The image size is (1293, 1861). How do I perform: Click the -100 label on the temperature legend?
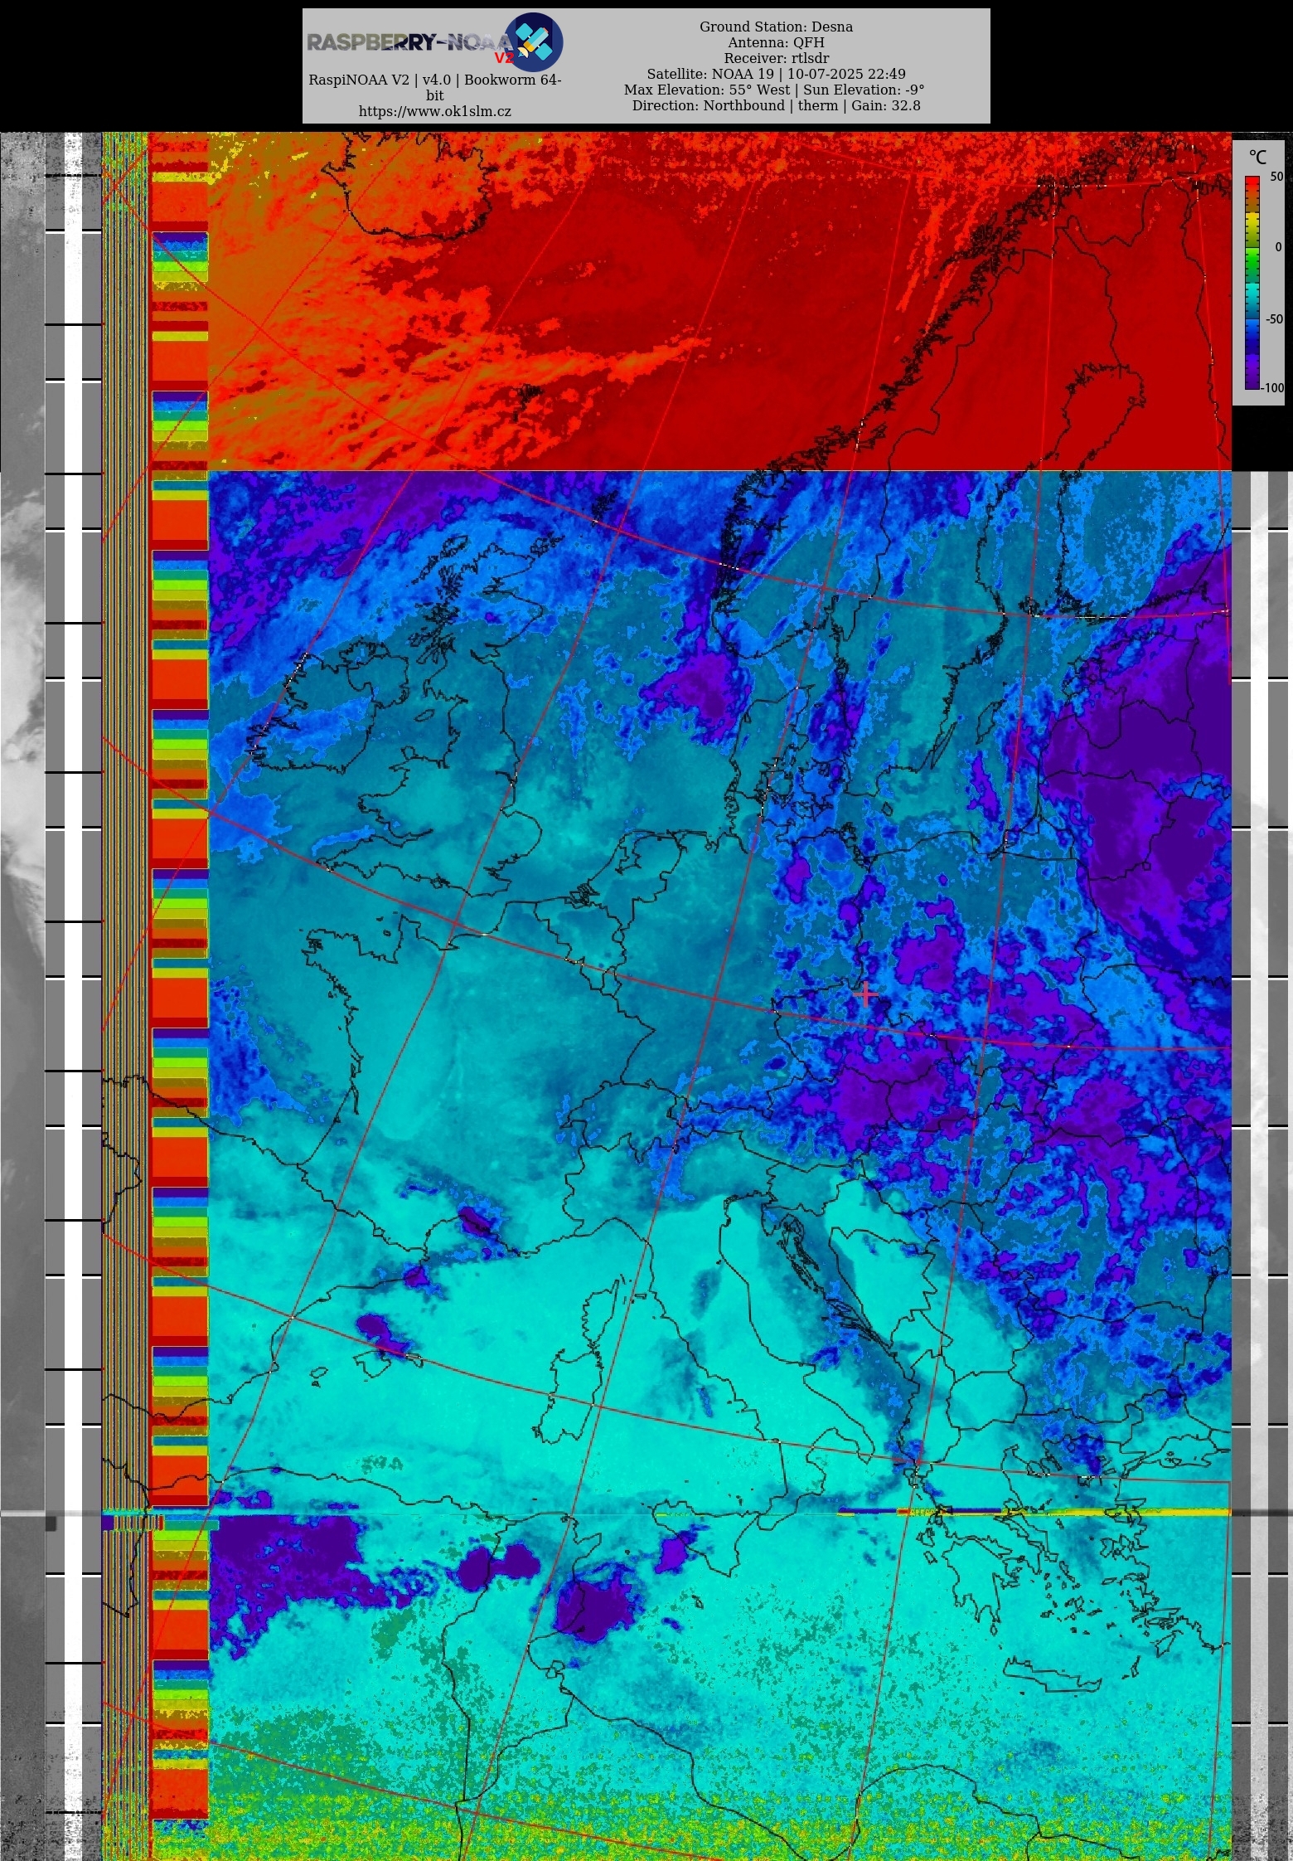[1273, 387]
